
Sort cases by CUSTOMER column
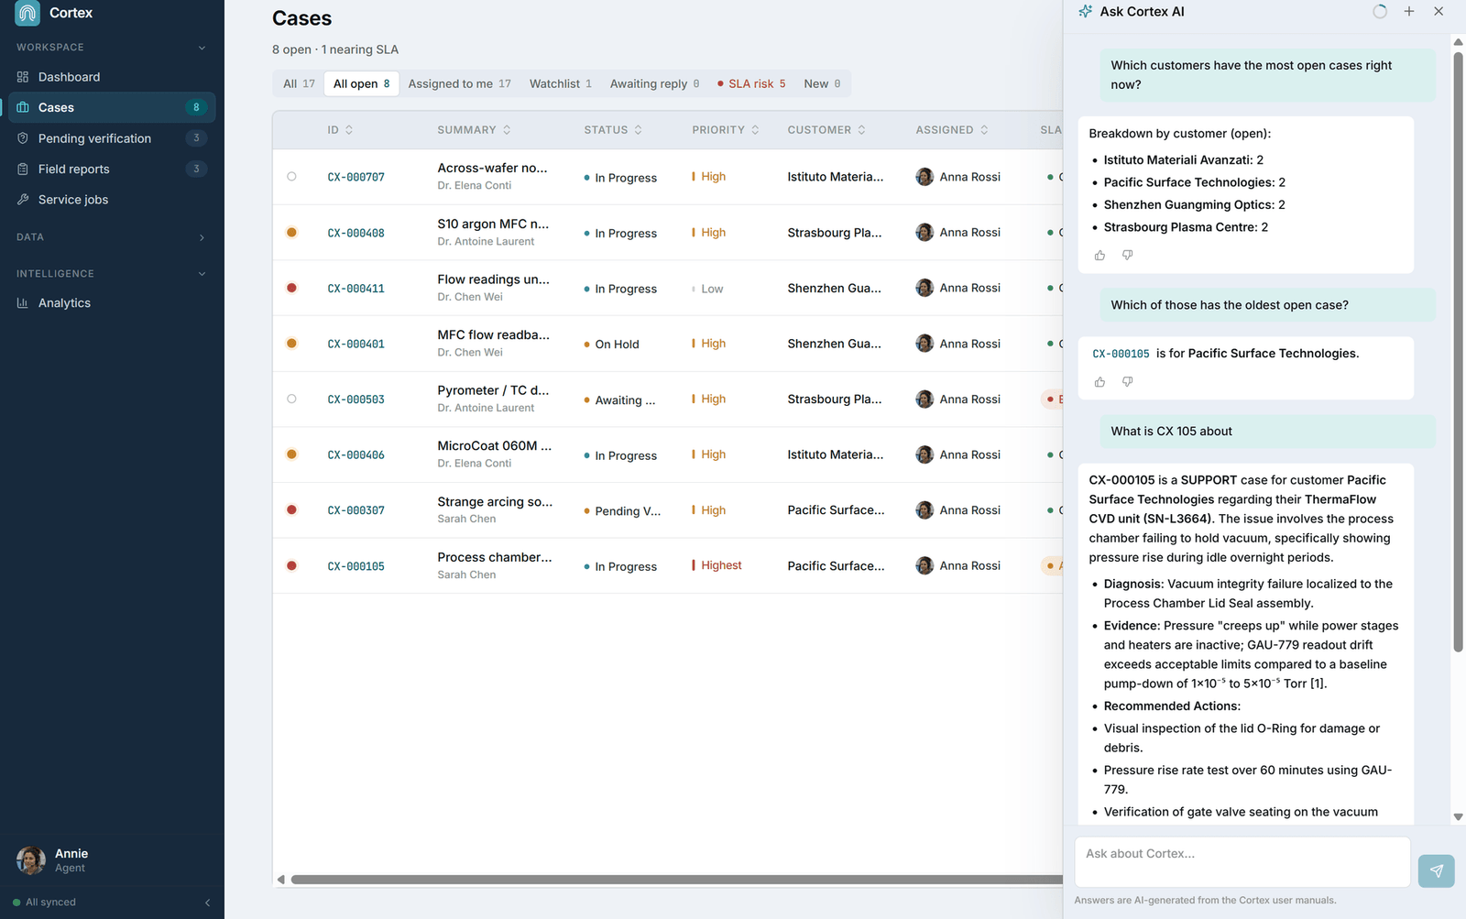tap(826, 130)
